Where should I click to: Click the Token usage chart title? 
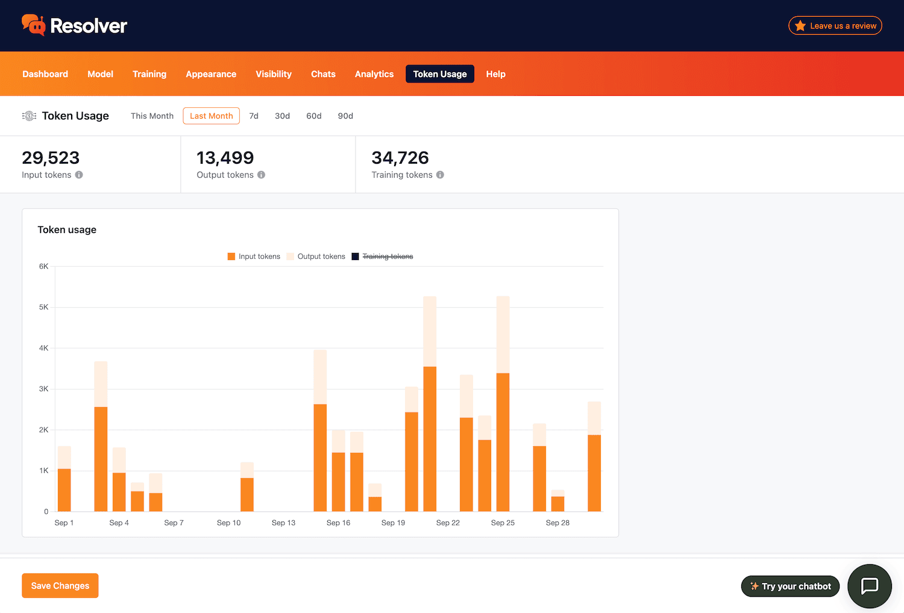pyautogui.click(x=67, y=229)
